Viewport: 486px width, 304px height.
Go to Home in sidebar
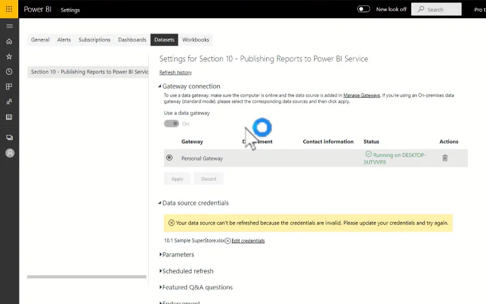point(9,41)
